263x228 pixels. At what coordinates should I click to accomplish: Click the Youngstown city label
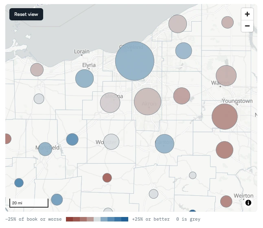tap(237, 101)
